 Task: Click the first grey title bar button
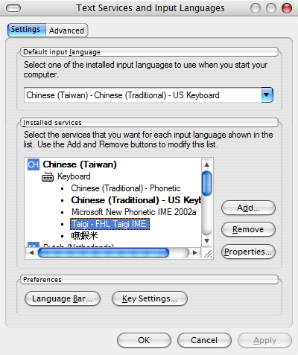[256, 8]
